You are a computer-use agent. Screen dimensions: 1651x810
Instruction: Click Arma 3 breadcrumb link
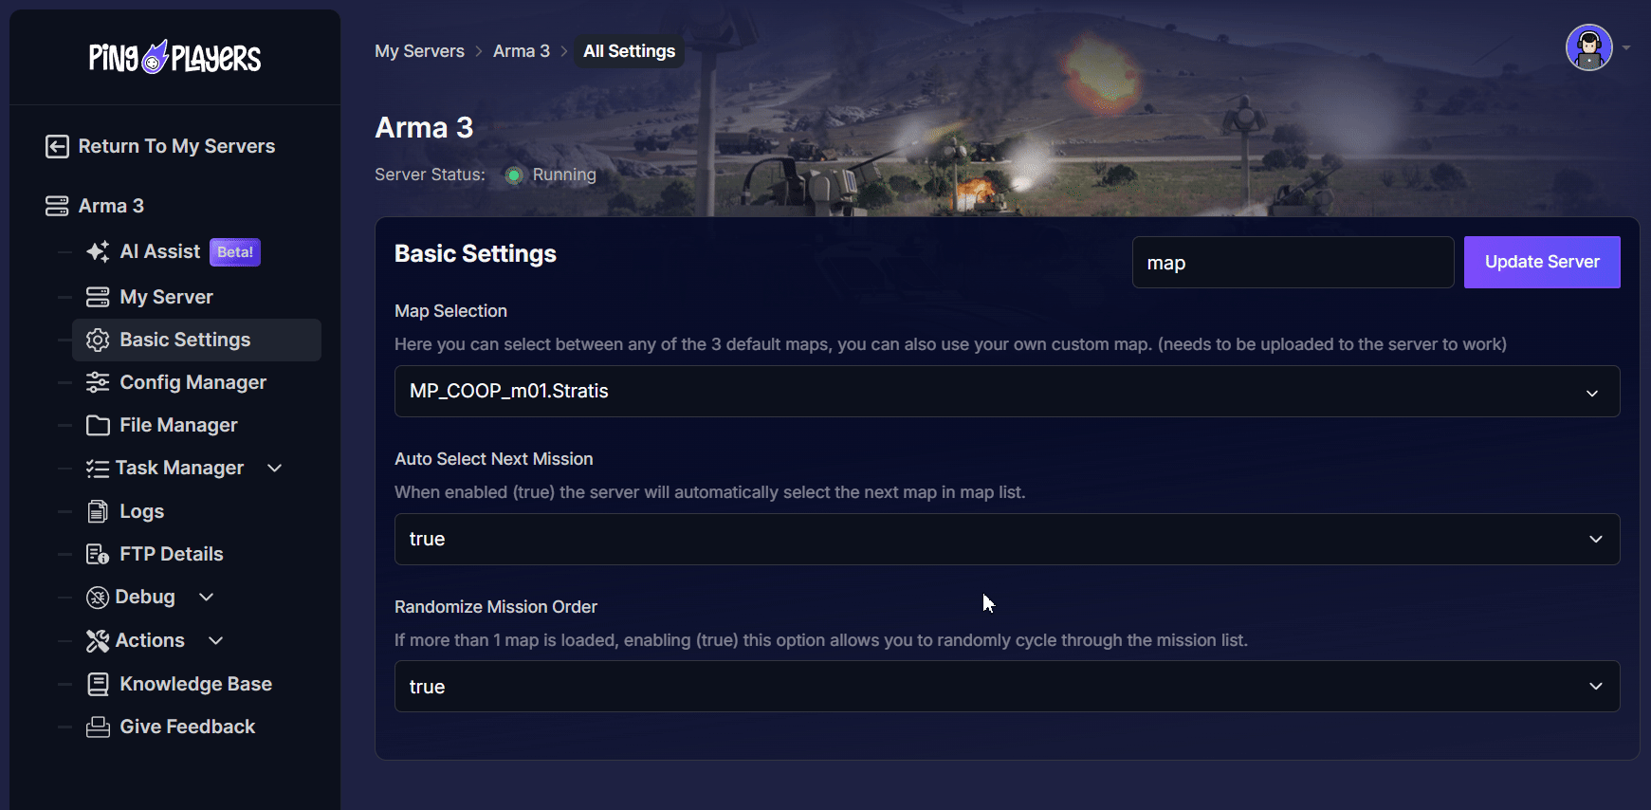click(522, 51)
